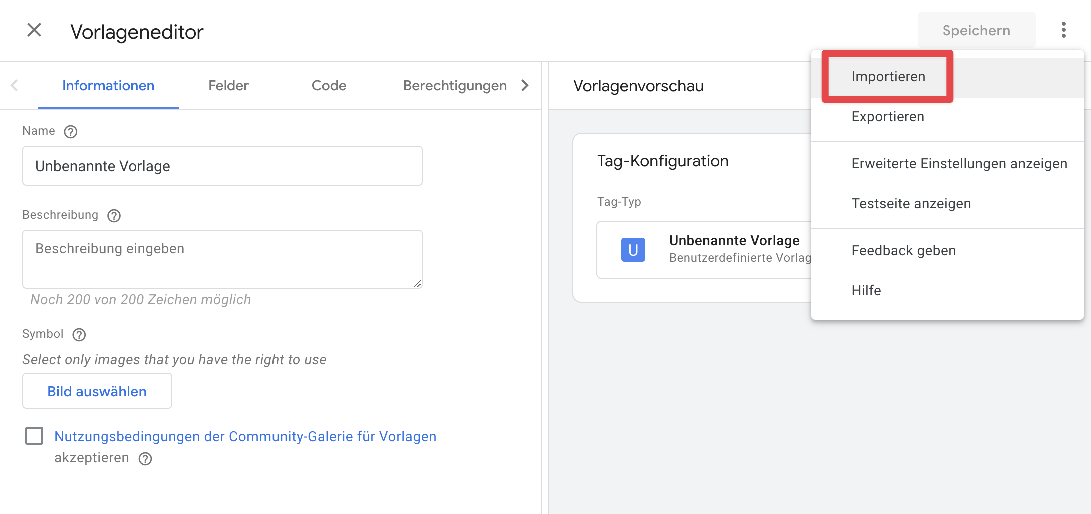Image resolution: width=1091 pixels, height=514 pixels.
Task: Click the help icon next to Symbol
Action: [x=79, y=335]
